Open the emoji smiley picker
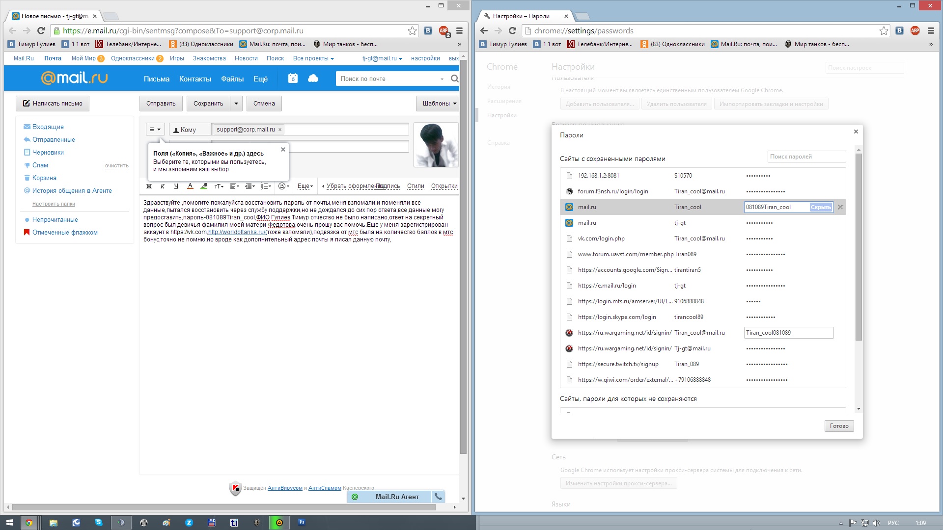Screen dimensions: 943x530 pyautogui.click(x=283, y=186)
